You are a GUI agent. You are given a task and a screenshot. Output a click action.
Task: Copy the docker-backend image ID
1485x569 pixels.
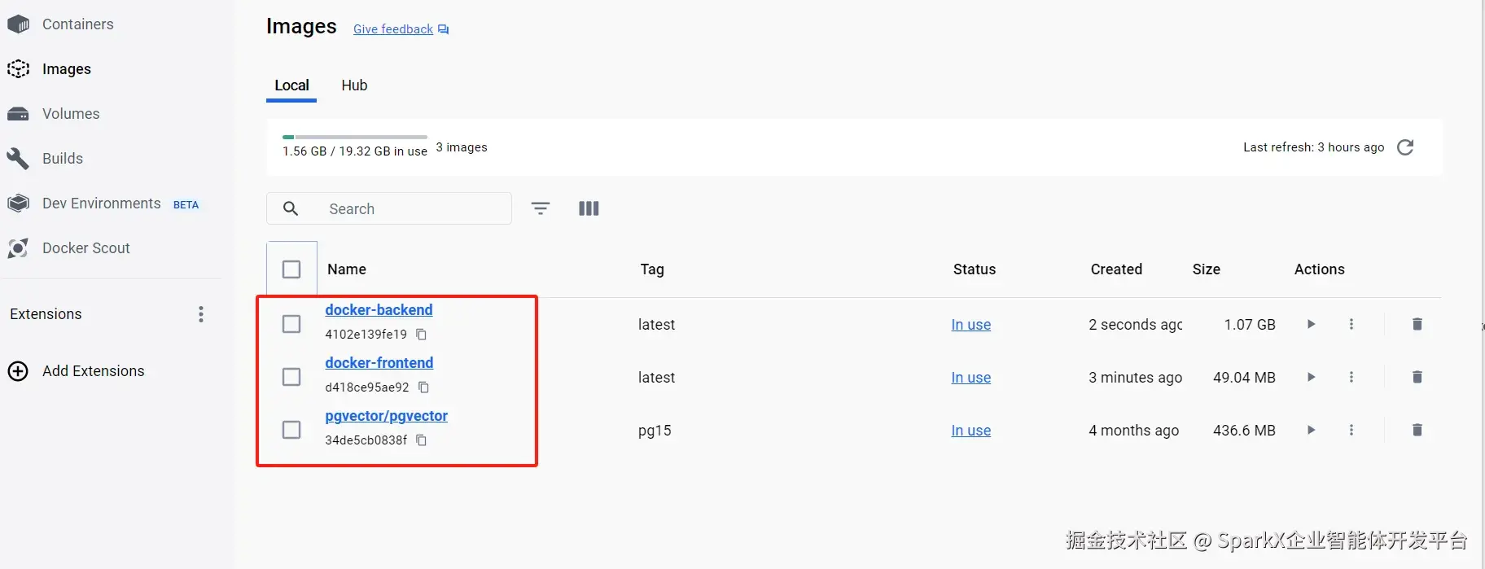click(421, 335)
